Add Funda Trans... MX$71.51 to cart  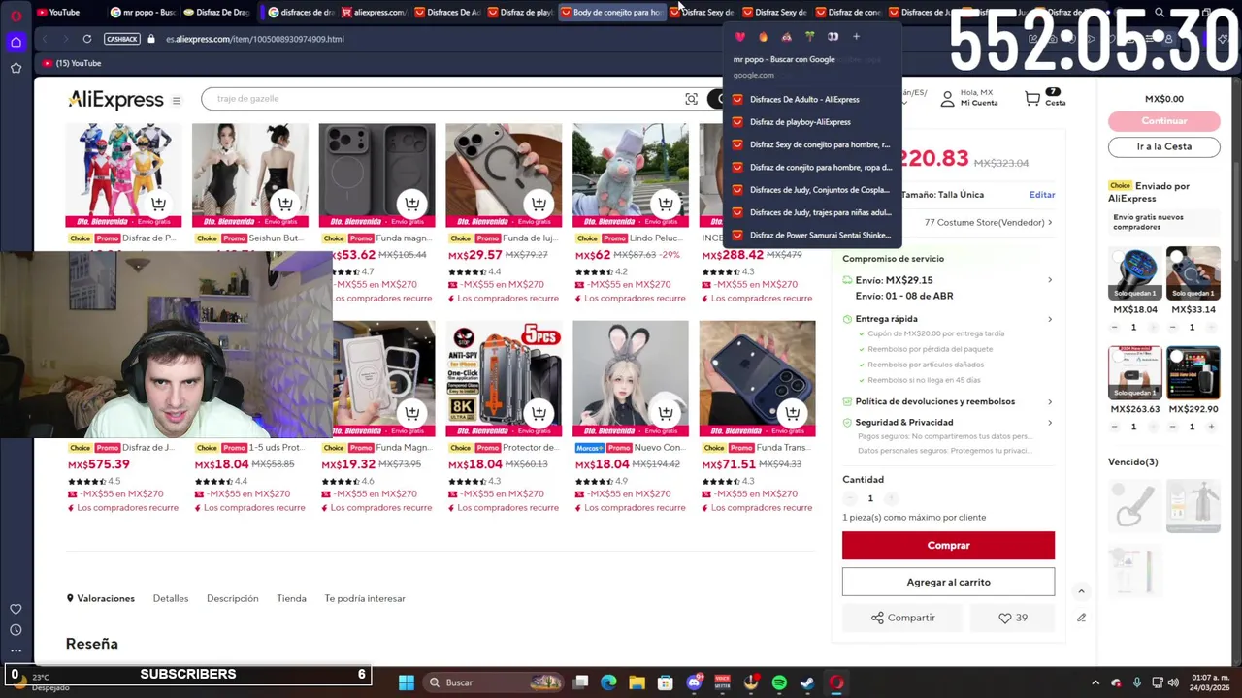(x=793, y=413)
